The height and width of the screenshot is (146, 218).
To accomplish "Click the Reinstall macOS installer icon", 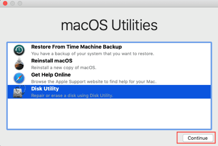I will (19, 64).
